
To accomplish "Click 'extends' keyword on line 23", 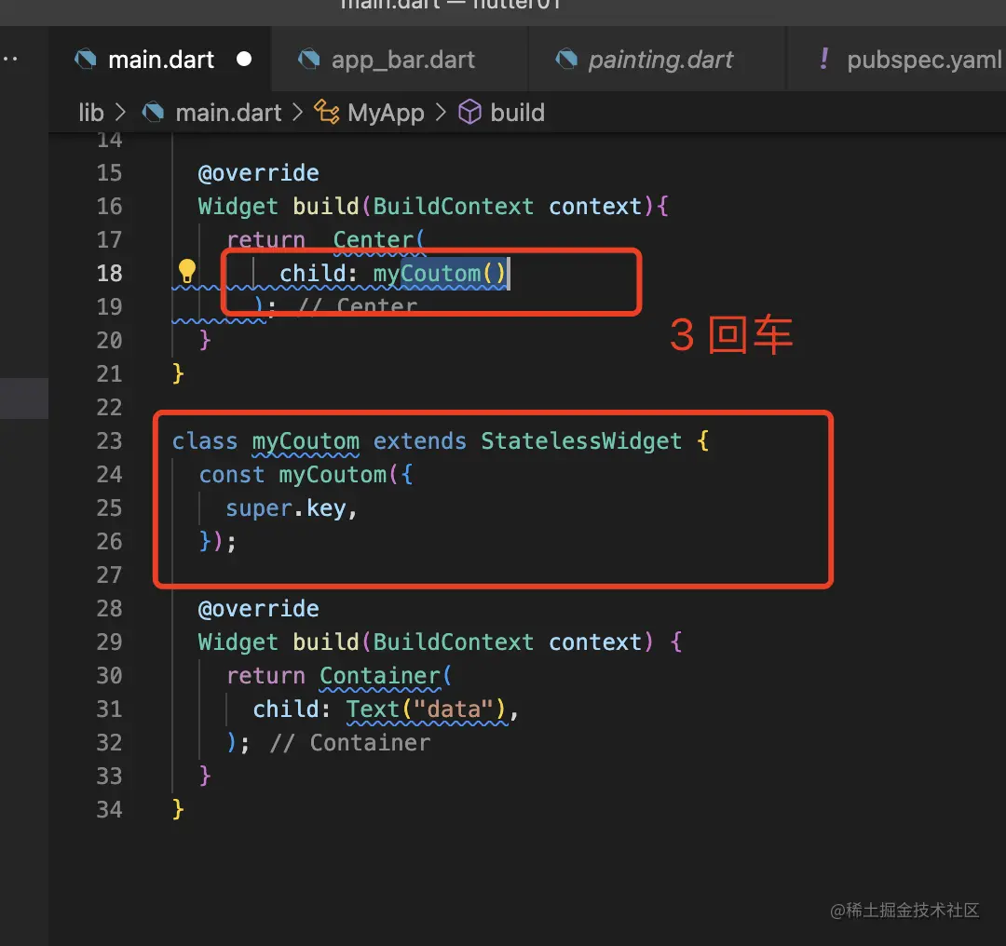I will (419, 441).
